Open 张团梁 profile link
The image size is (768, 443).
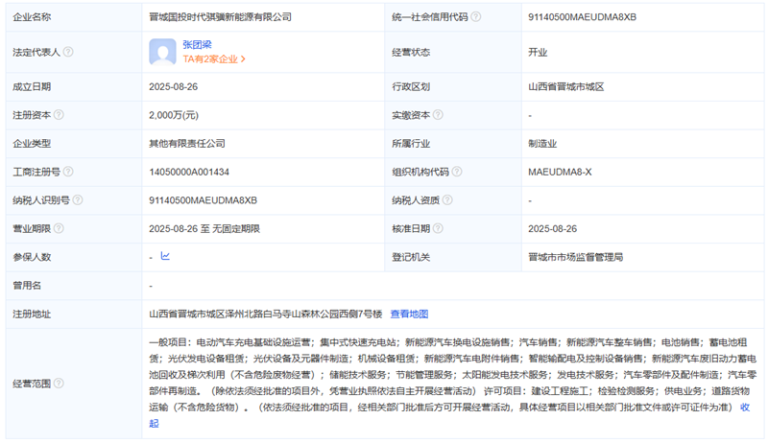[x=197, y=44]
